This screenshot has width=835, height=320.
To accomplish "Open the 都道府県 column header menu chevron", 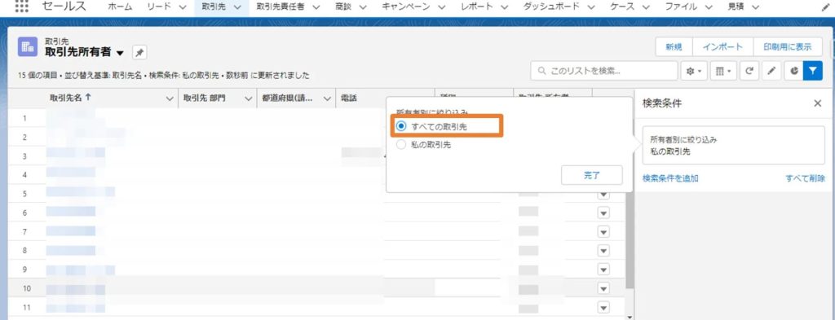I will point(328,99).
